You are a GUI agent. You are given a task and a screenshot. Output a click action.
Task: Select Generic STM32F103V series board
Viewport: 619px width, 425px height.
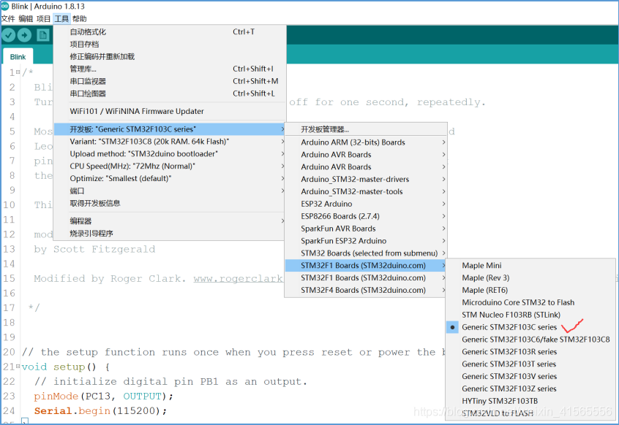(x=530, y=376)
